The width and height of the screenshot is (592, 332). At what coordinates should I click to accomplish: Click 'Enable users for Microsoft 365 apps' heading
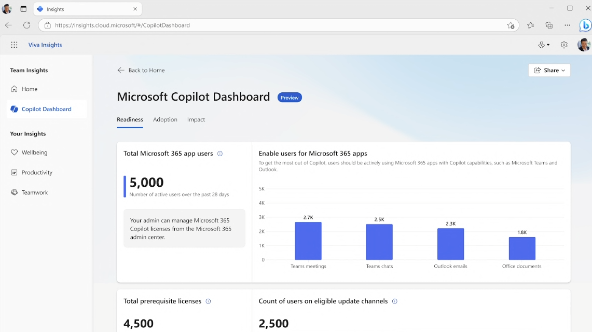coord(313,154)
